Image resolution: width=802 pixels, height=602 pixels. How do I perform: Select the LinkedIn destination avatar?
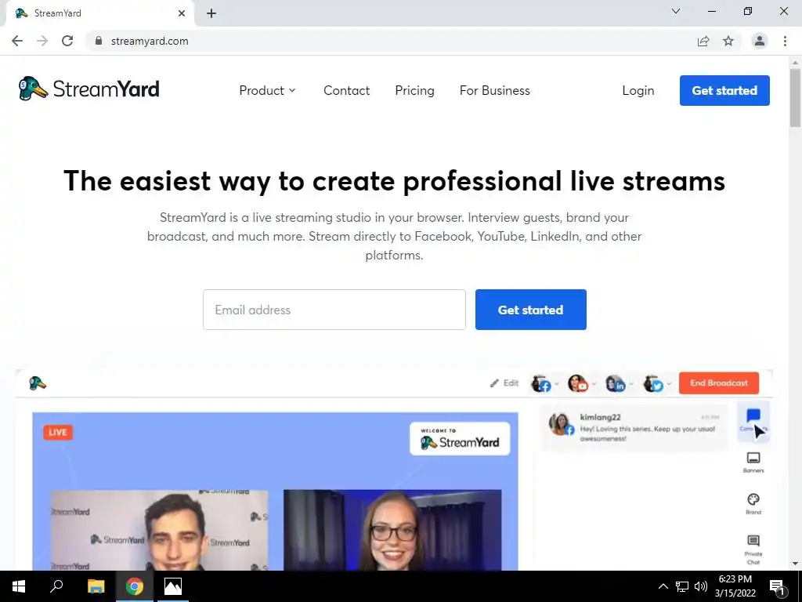coord(616,383)
